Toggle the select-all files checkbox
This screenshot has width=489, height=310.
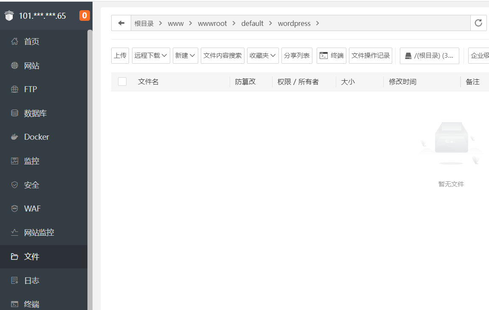click(122, 82)
